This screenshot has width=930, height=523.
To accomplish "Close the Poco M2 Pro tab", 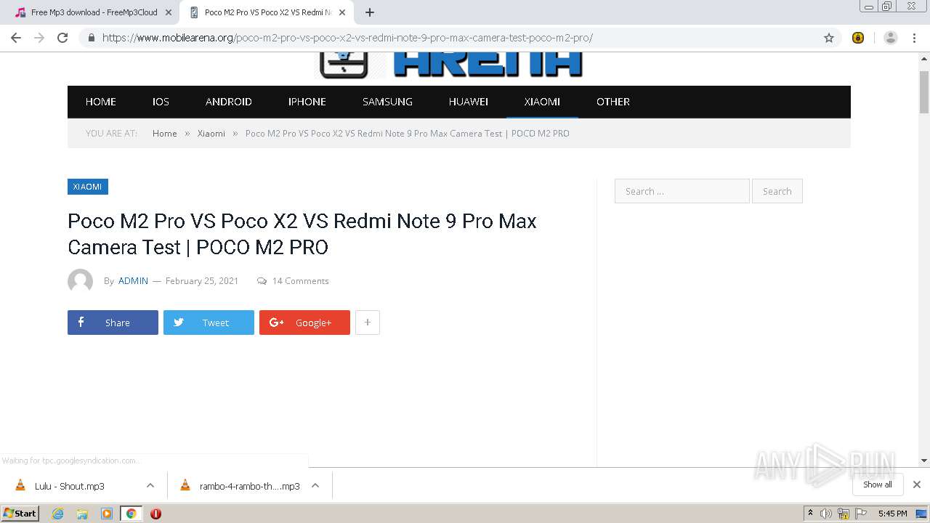I will pyautogui.click(x=342, y=12).
